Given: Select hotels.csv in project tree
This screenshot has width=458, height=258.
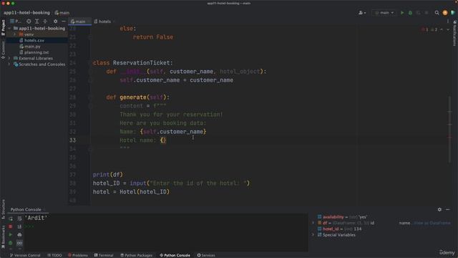Looking at the screenshot, I should [34, 40].
